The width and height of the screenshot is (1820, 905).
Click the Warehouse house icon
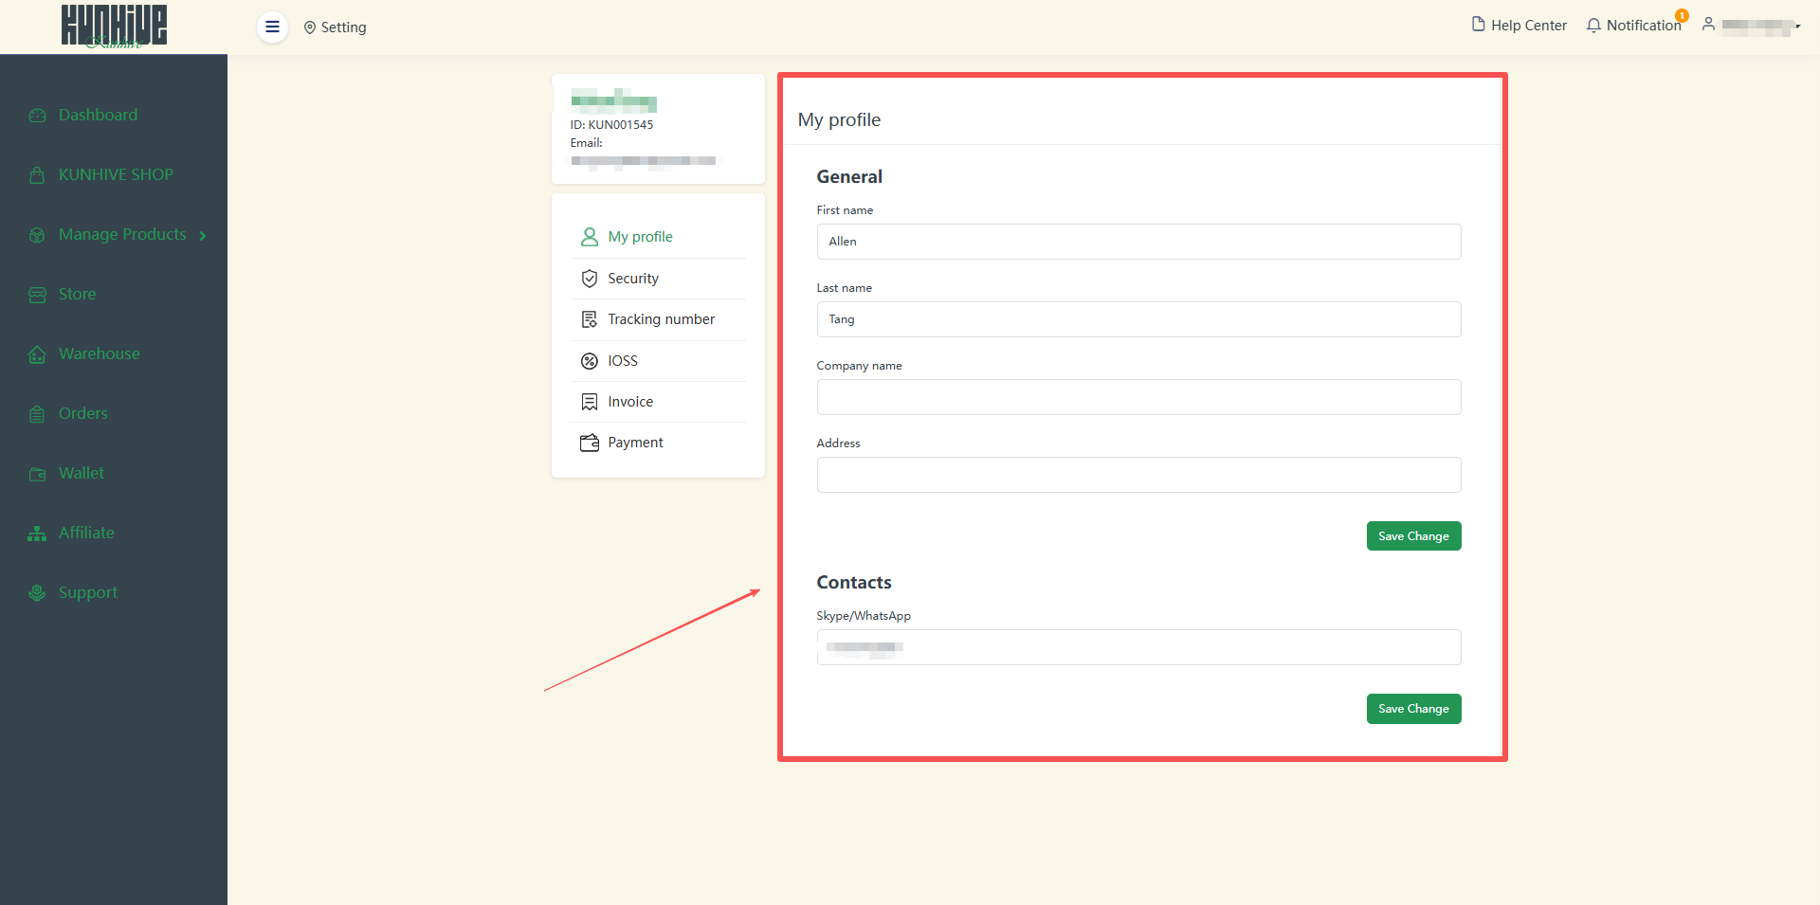point(37,354)
